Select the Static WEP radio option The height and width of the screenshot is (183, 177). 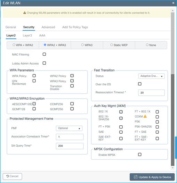pyautogui.click(x=112, y=45)
